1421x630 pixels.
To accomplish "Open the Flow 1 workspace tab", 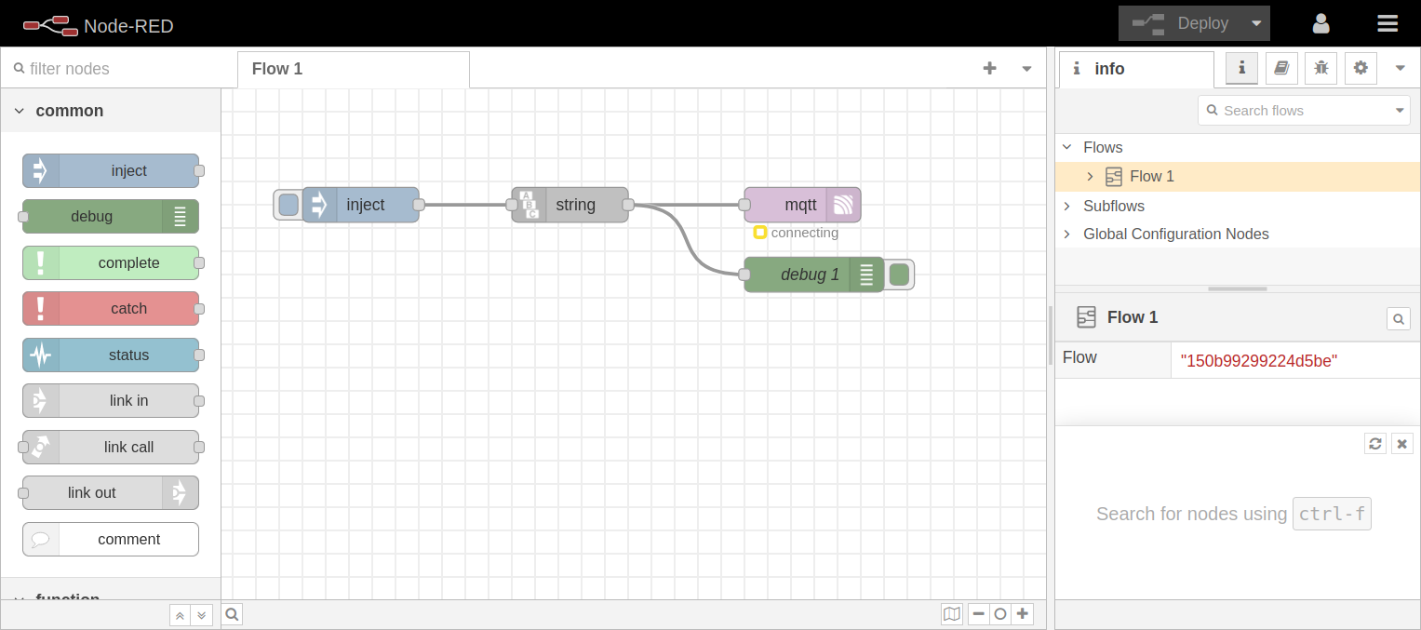I will coord(354,69).
